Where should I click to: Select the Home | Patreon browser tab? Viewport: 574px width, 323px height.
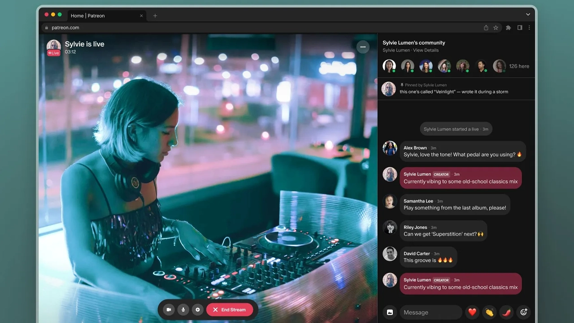tap(107, 16)
